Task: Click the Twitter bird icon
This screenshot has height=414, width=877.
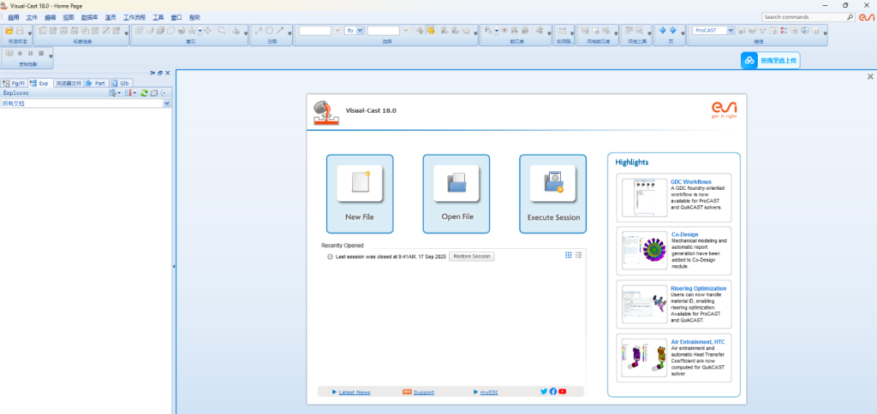Action: tap(544, 392)
